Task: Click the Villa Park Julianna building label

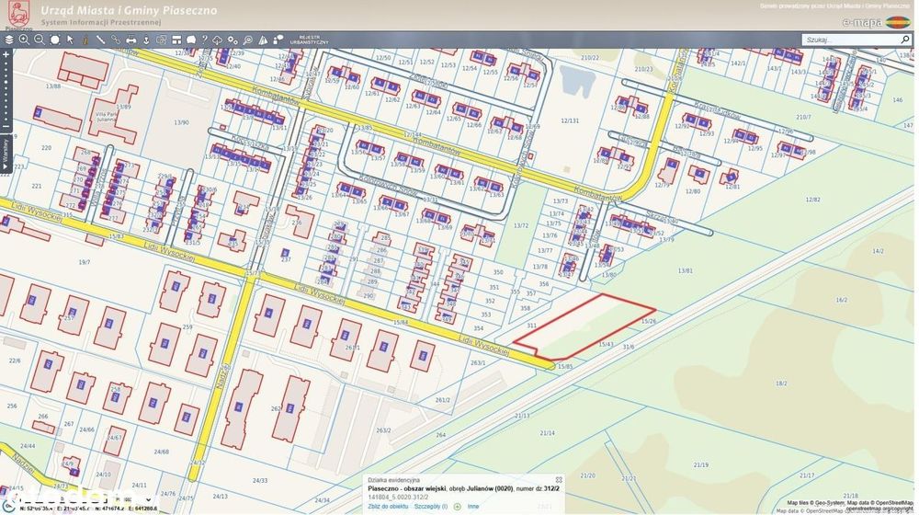Action: point(107,118)
